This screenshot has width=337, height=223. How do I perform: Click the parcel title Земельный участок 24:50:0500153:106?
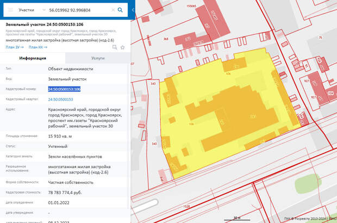click(x=43, y=24)
